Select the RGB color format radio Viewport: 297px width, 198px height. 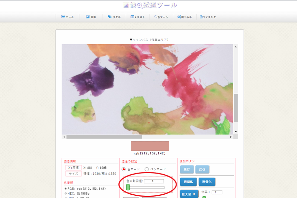pyautogui.click(x=66, y=189)
